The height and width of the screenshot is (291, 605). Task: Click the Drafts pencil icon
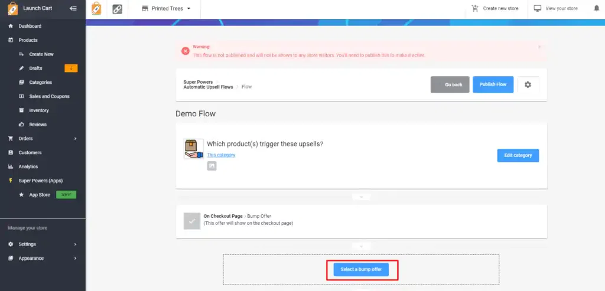tap(22, 68)
